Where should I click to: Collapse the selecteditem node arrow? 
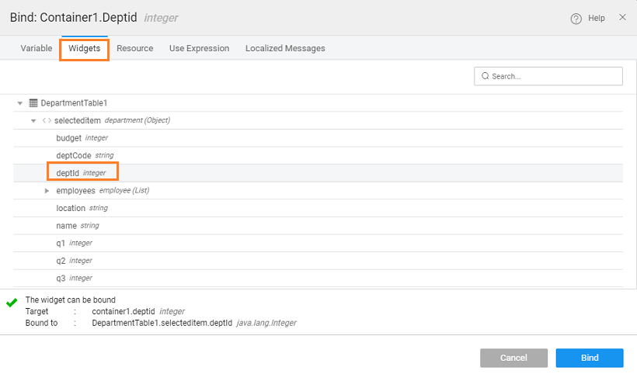(x=33, y=120)
